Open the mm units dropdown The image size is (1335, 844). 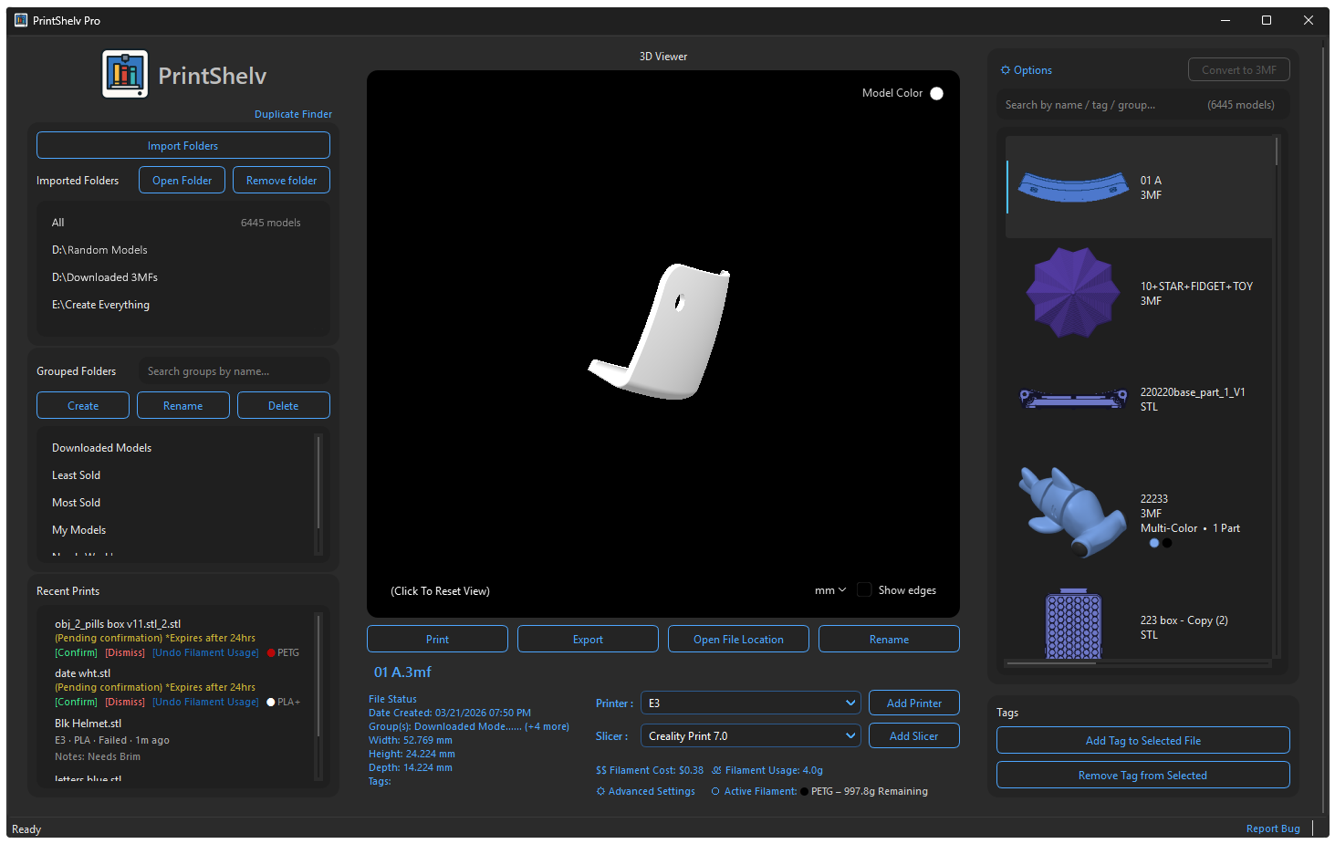coord(829,590)
